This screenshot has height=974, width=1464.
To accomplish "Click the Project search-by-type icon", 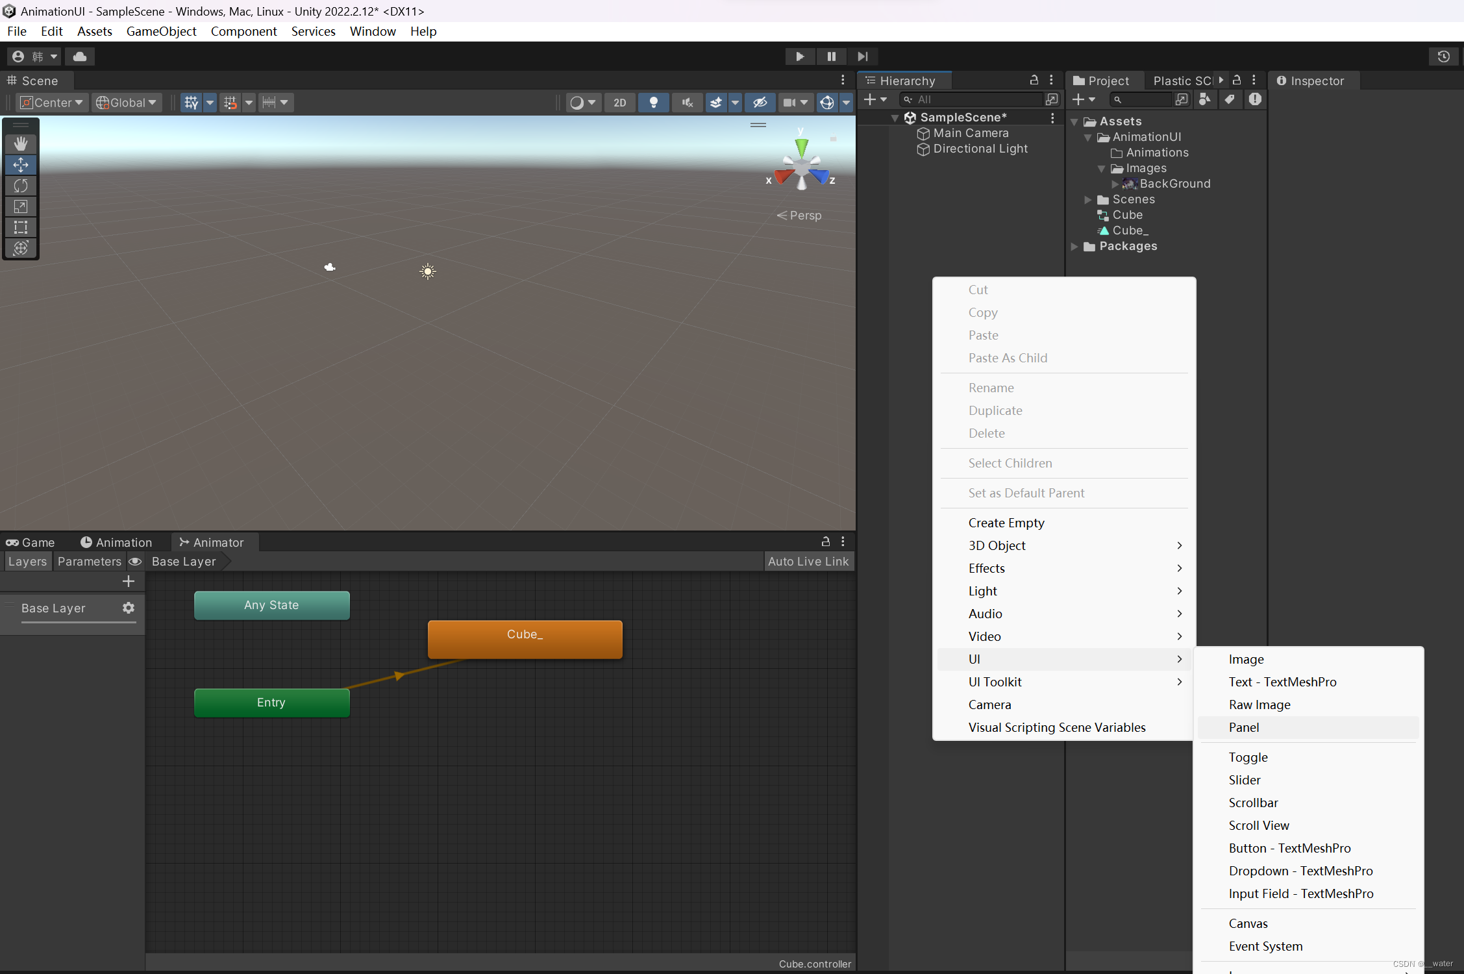I will tap(1204, 99).
